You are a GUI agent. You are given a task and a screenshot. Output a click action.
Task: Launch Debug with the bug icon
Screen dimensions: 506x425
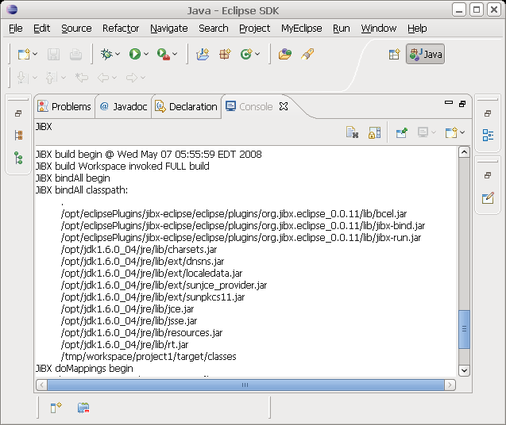point(106,54)
